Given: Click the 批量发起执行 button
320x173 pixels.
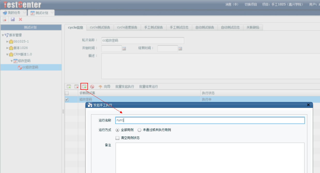Looking at the screenshot, I should point(125,87).
